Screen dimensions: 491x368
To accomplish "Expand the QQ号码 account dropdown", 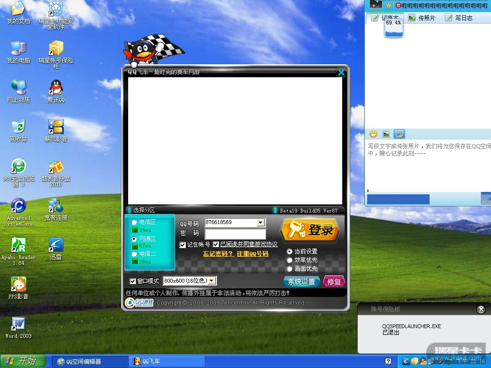I will pos(260,223).
